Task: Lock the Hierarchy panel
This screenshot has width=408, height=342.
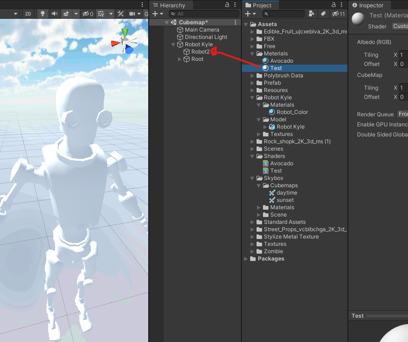Action: pyautogui.click(x=227, y=5)
